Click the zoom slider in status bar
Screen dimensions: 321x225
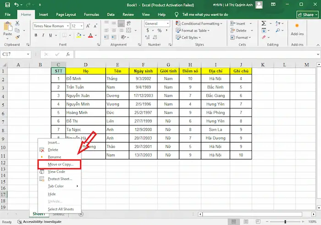(284, 222)
